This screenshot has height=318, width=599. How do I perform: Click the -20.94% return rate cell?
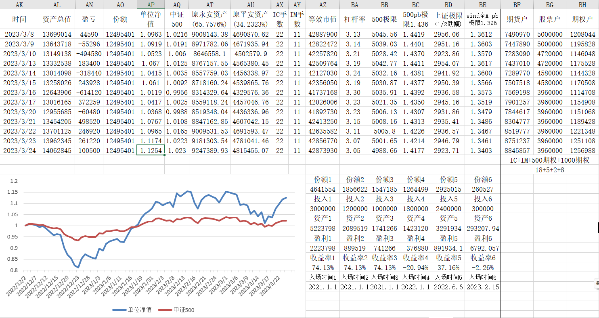click(415, 268)
